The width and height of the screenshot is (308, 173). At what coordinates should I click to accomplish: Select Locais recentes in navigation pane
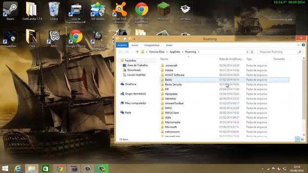[136, 75]
